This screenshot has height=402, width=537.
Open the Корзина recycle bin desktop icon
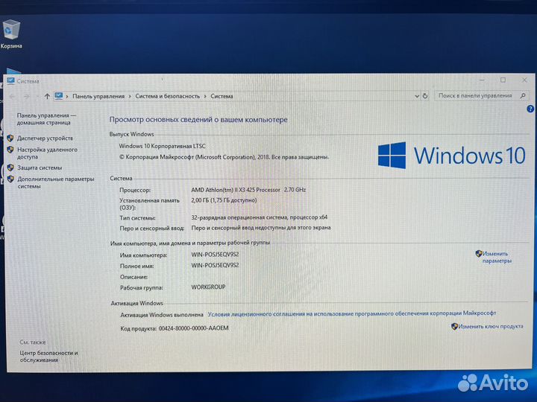coord(11,34)
